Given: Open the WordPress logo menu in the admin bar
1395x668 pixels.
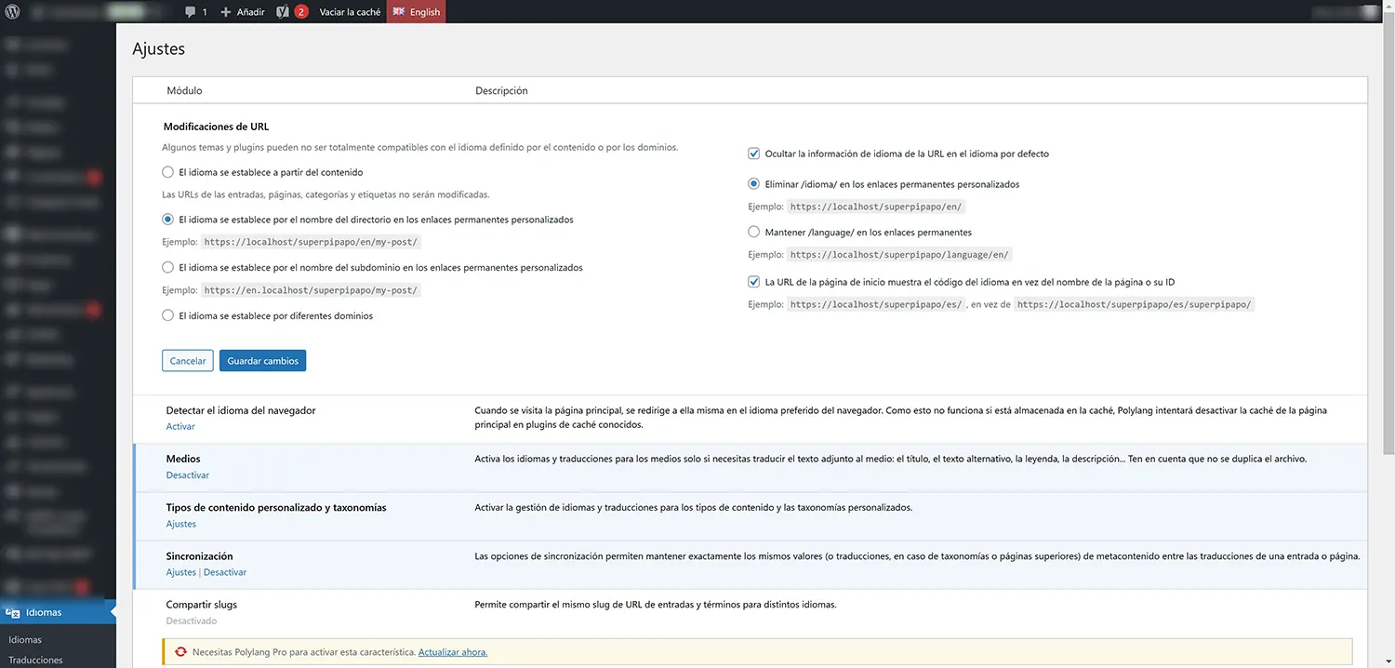Looking at the screenshot, I should (x=10, y=11).
